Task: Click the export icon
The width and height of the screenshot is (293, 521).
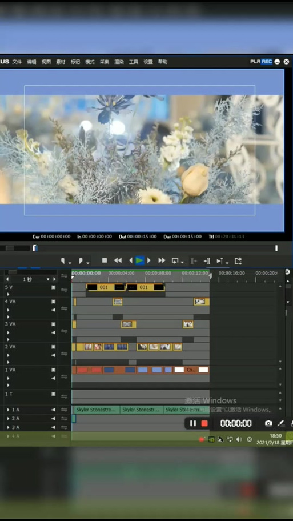Action: (238, 261)
